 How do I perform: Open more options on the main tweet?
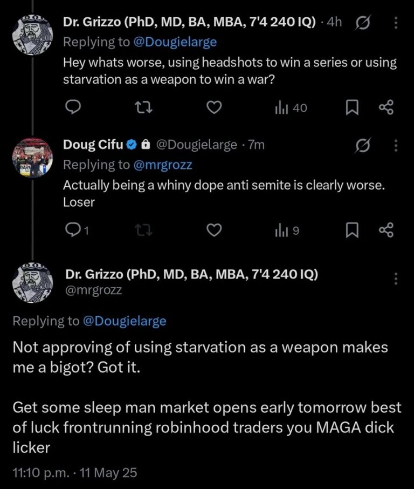coord(396,279)
